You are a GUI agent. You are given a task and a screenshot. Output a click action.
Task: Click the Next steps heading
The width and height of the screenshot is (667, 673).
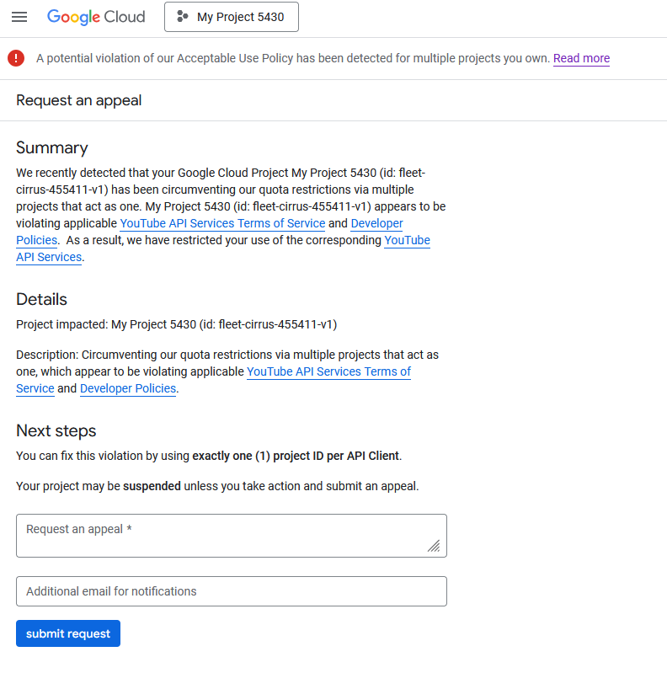click(56, 430)
